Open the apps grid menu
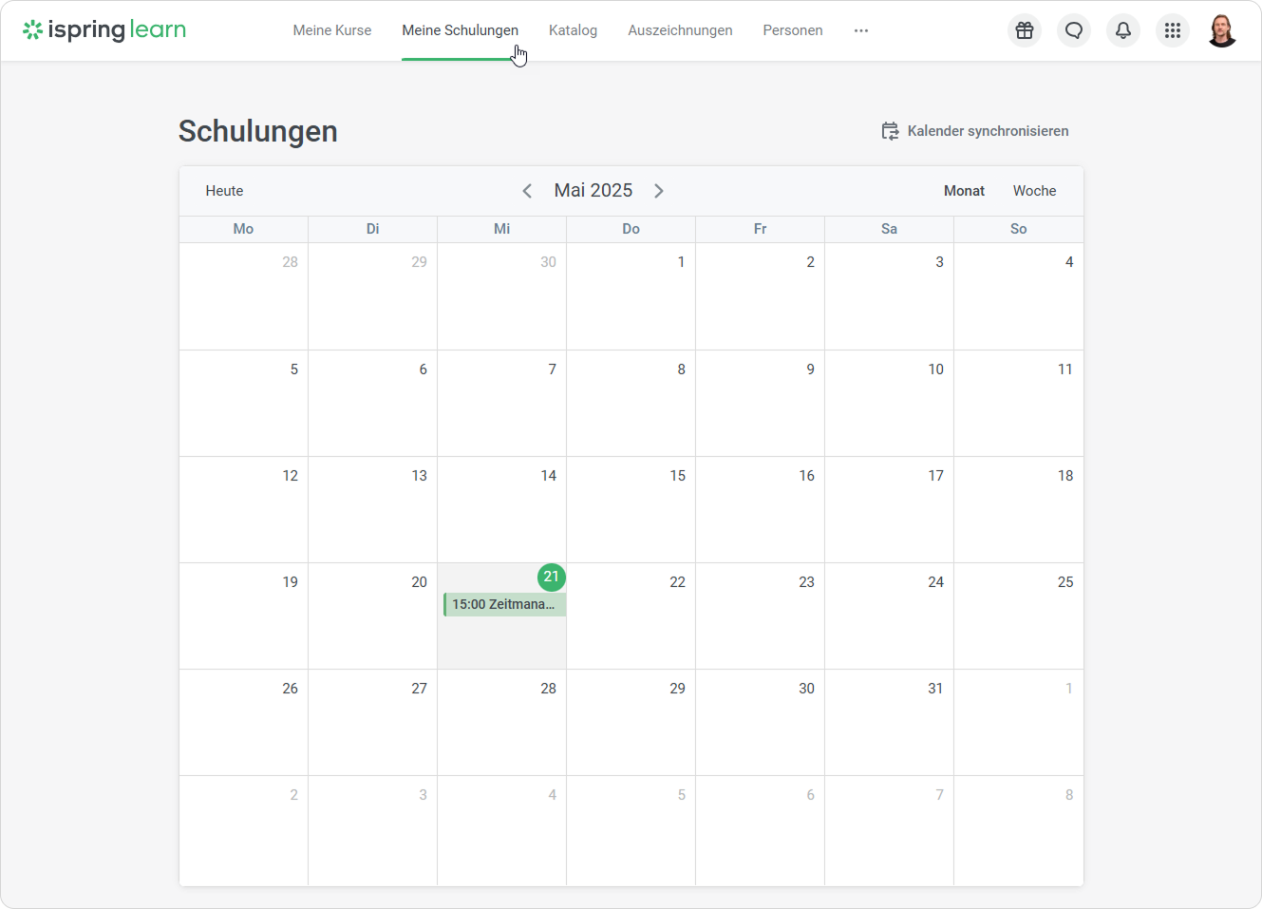The width and height of the screenshot is (1262, 909). pyautogui.click(x=1173, y=30)
